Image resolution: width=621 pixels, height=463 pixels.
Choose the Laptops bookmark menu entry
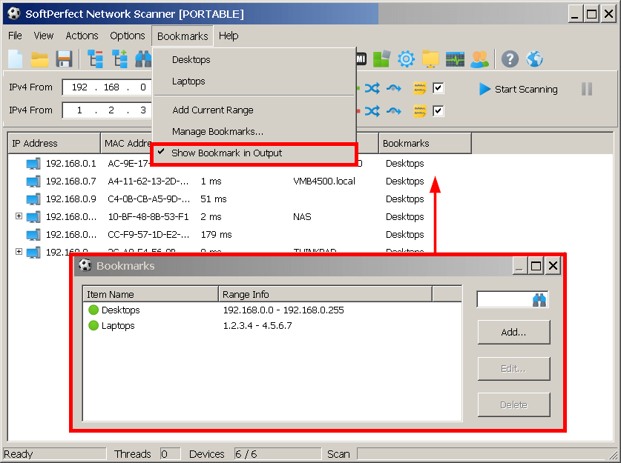pos(254,81)
